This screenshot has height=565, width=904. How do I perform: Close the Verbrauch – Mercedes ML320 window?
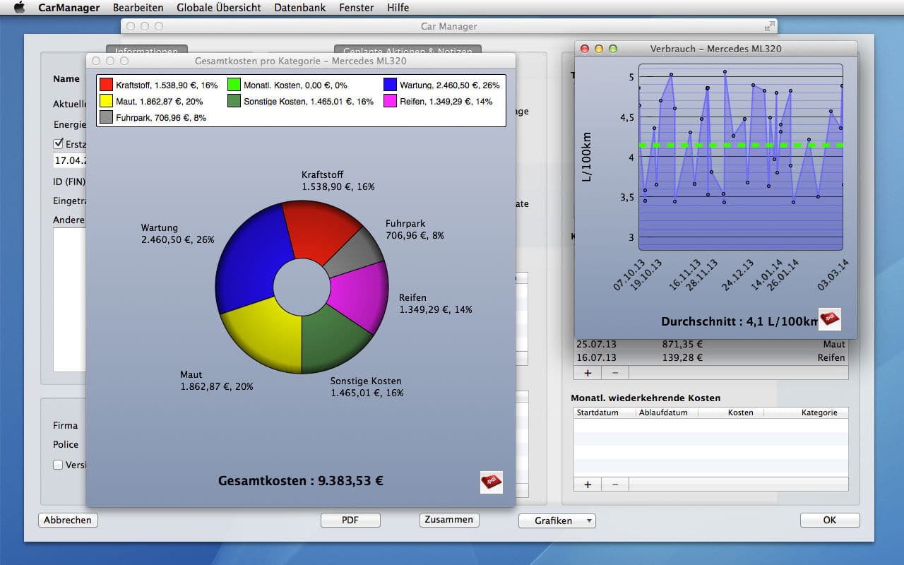tap(584, 49)
